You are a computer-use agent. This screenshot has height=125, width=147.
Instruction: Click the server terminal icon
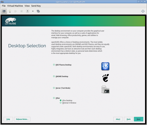tap(106, 89)
